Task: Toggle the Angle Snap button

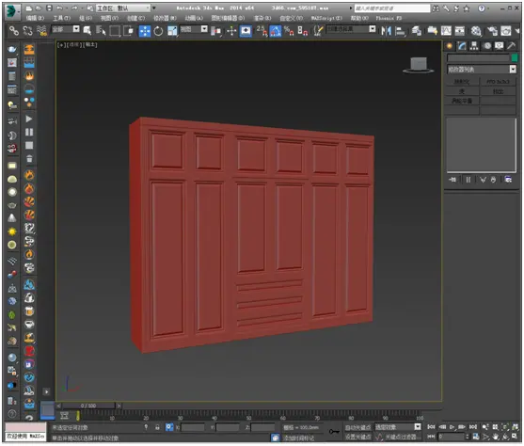Action: point(276,31)
